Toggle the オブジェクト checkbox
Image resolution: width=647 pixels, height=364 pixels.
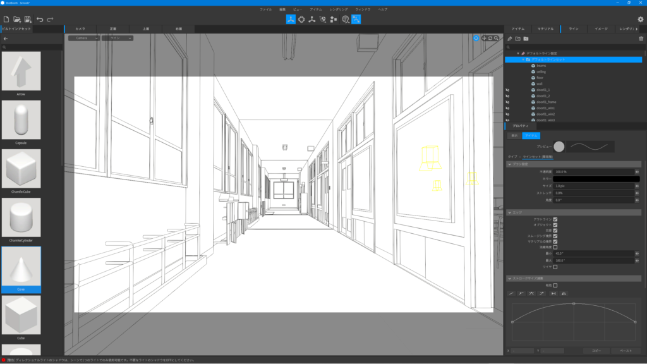[555, 225]
